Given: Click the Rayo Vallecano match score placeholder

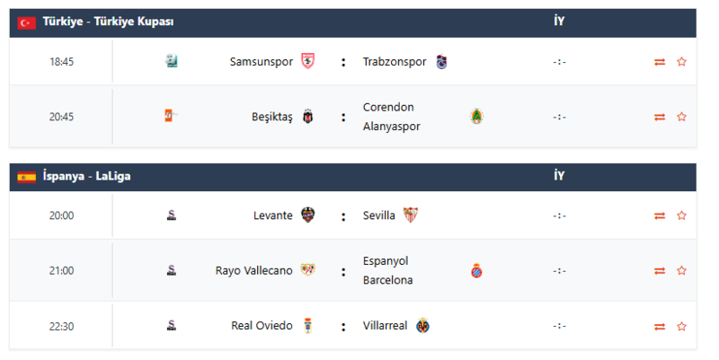Looking at the screenshot, I should (560, 270).
